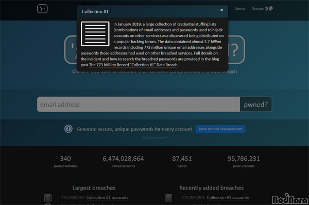The image size is (309, 205).
Task: Click the Collection #1 dialog title
Action: click(x=95, y=12)
